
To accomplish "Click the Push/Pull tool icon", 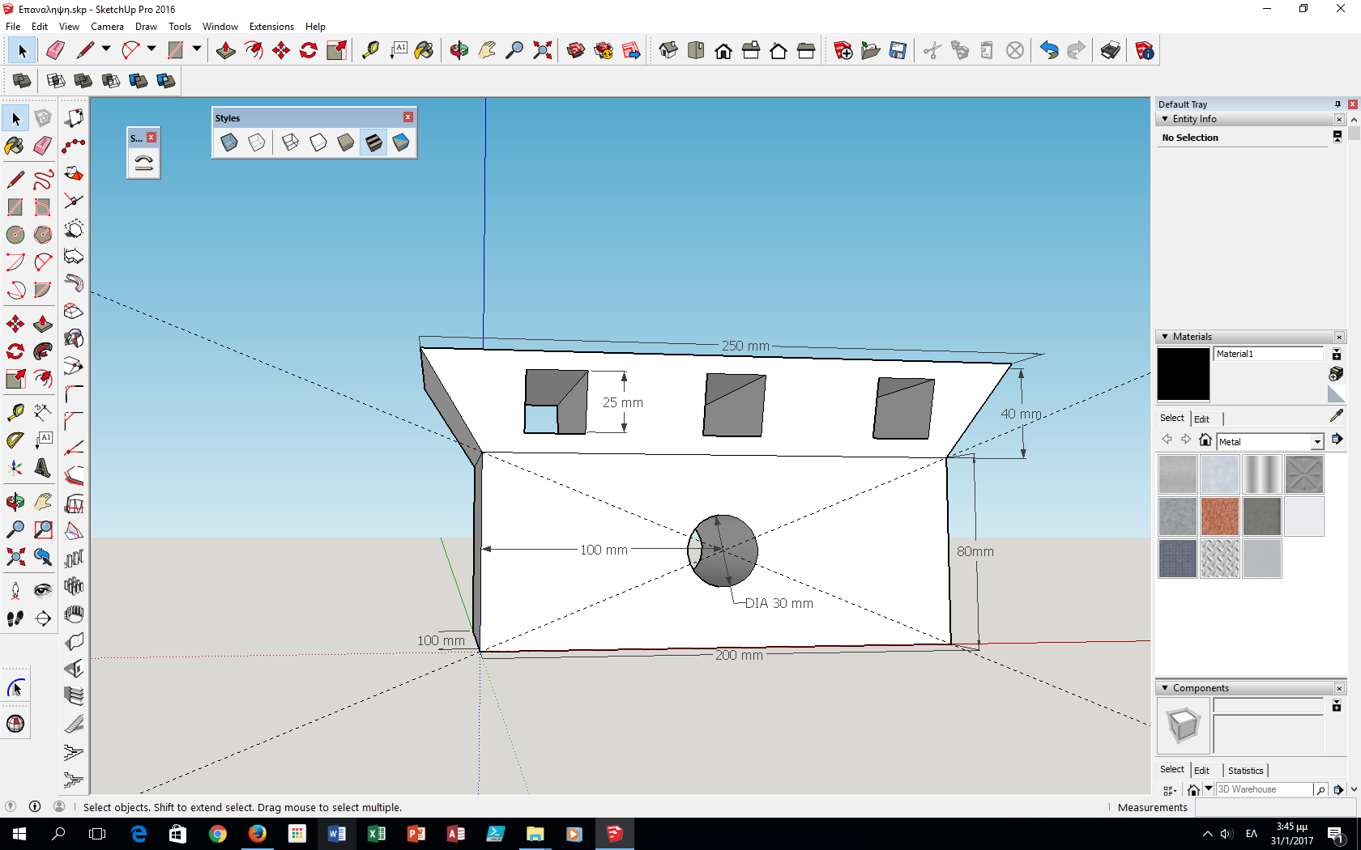I will [226, 51].
